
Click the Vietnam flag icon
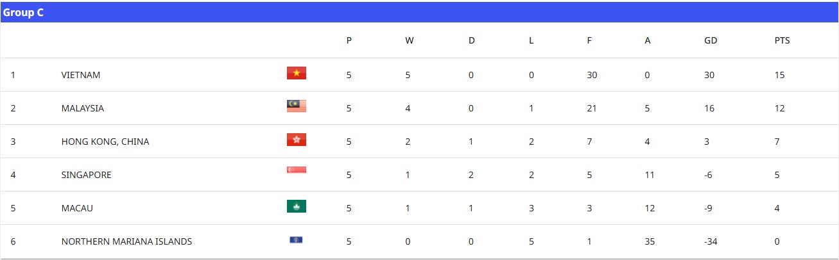(297, 73)
